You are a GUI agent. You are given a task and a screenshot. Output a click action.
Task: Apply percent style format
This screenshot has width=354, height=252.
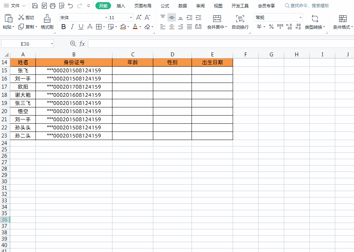tap(271, 27)
